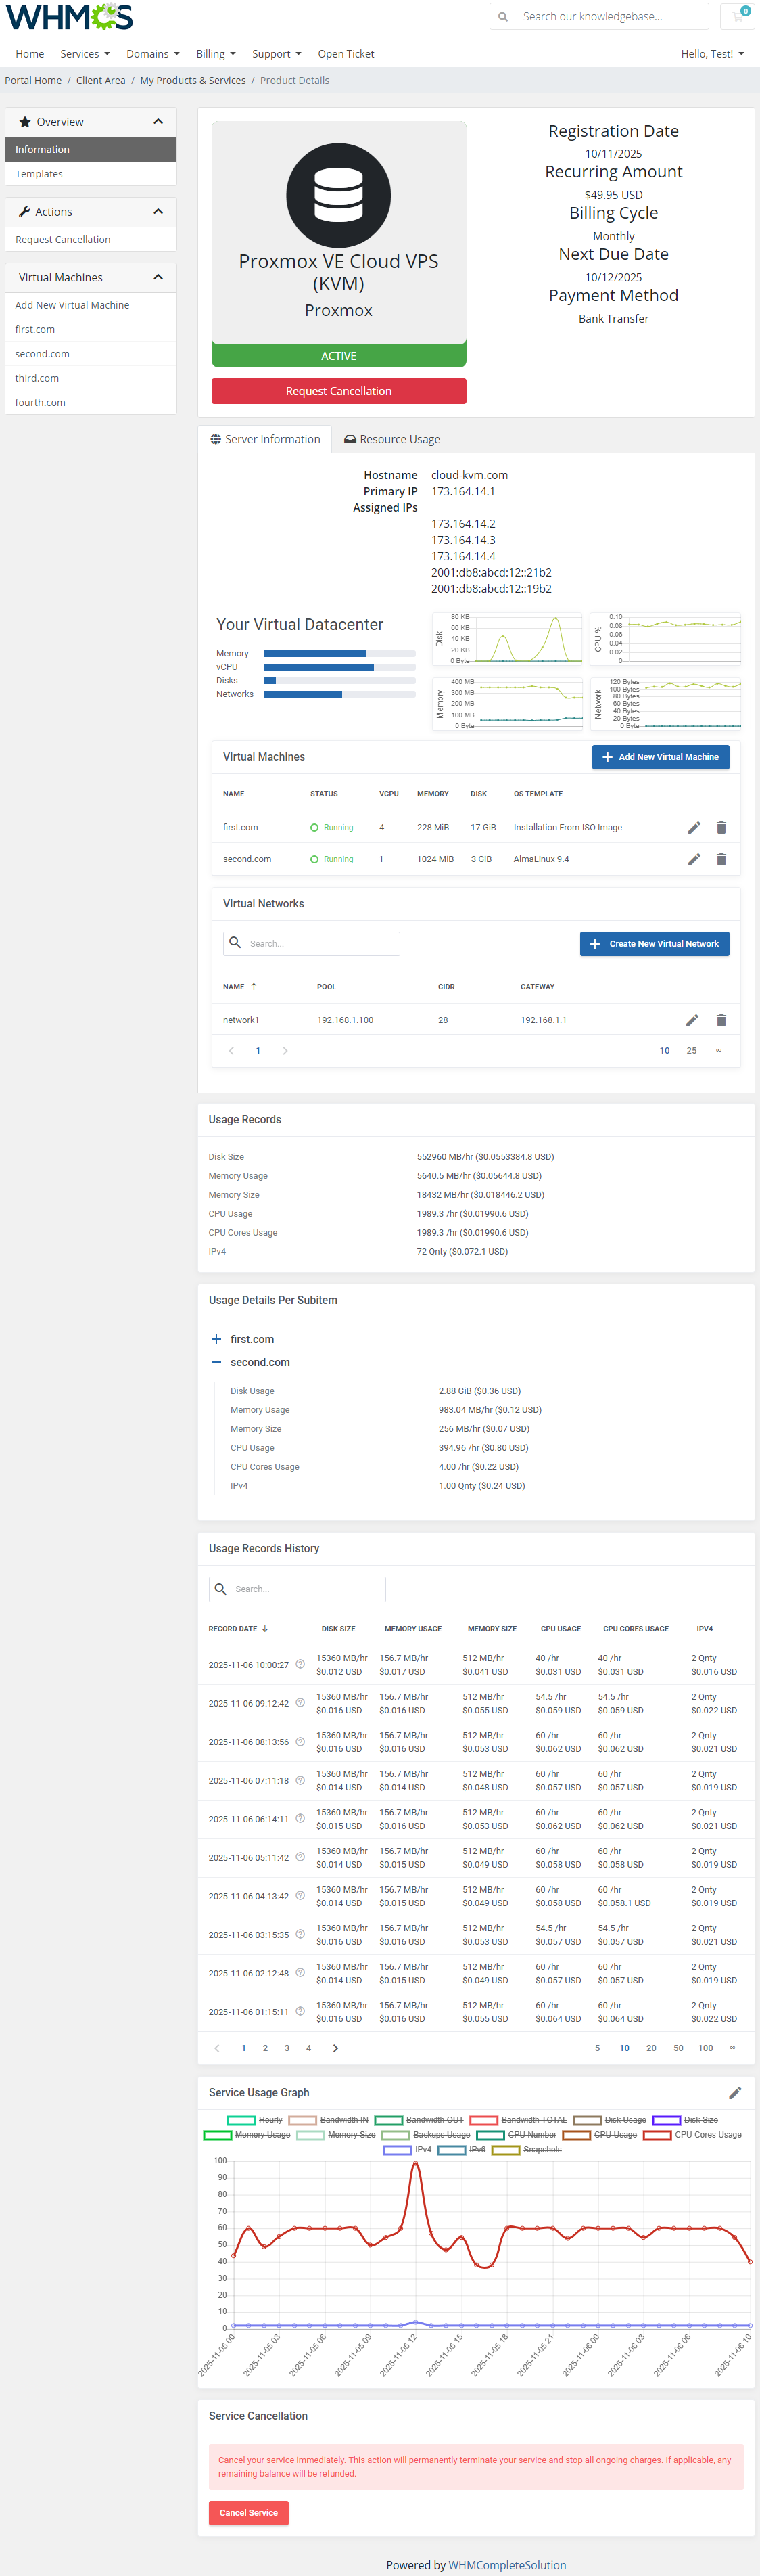This screenshot has width=760, height=2576.
Task: Expand first.com usage details subitem
Action: click(216, 1340)
